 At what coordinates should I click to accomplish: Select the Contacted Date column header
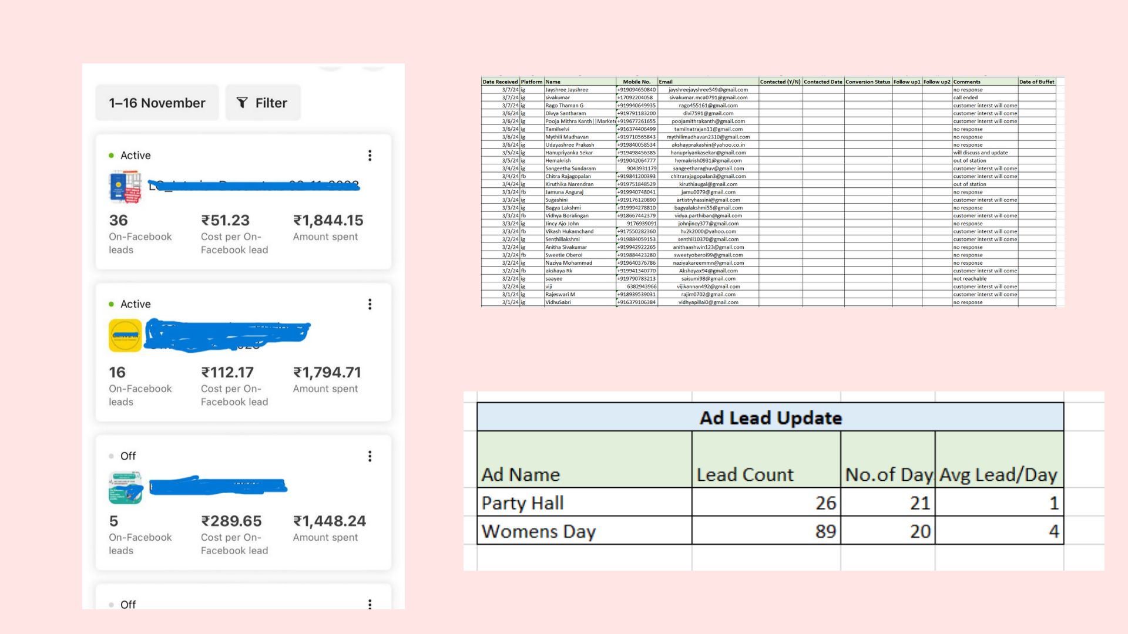coord(823,82)
